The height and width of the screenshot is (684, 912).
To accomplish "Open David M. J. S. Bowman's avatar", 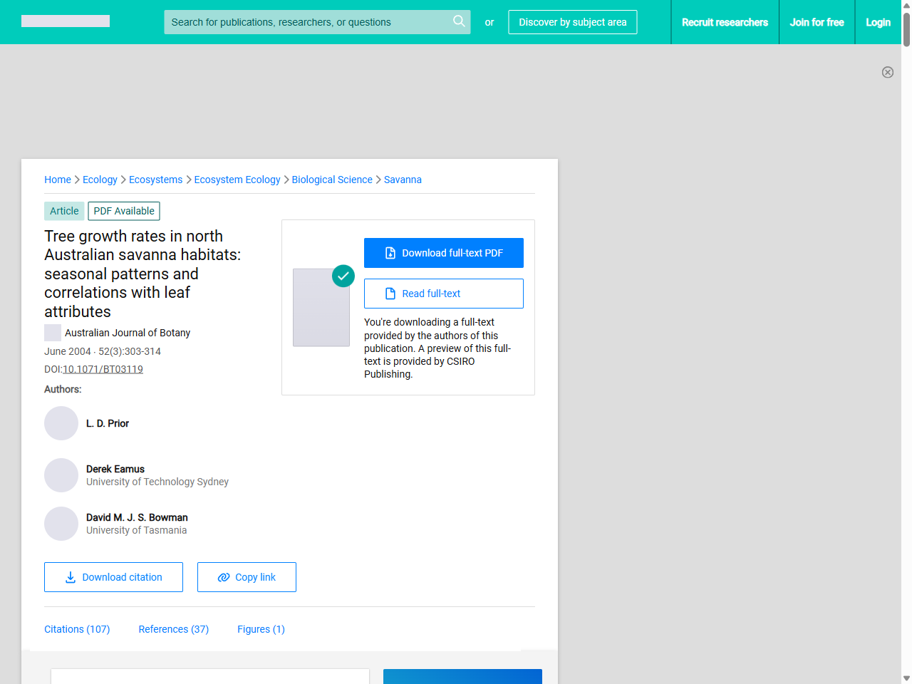I will 61,524.
